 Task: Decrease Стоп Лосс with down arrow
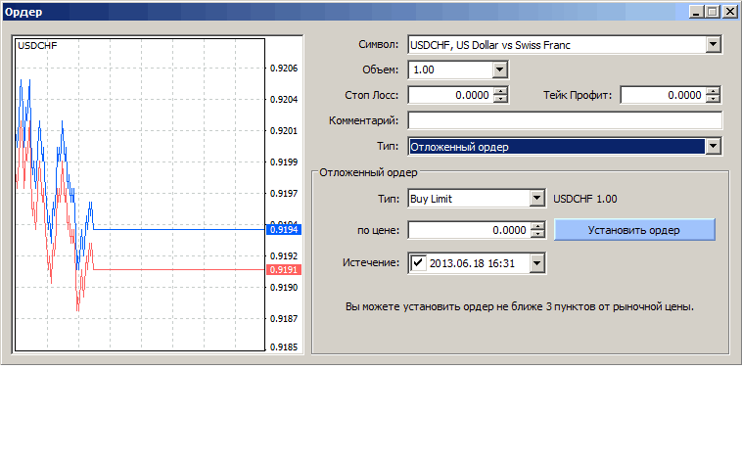[500, 99]
